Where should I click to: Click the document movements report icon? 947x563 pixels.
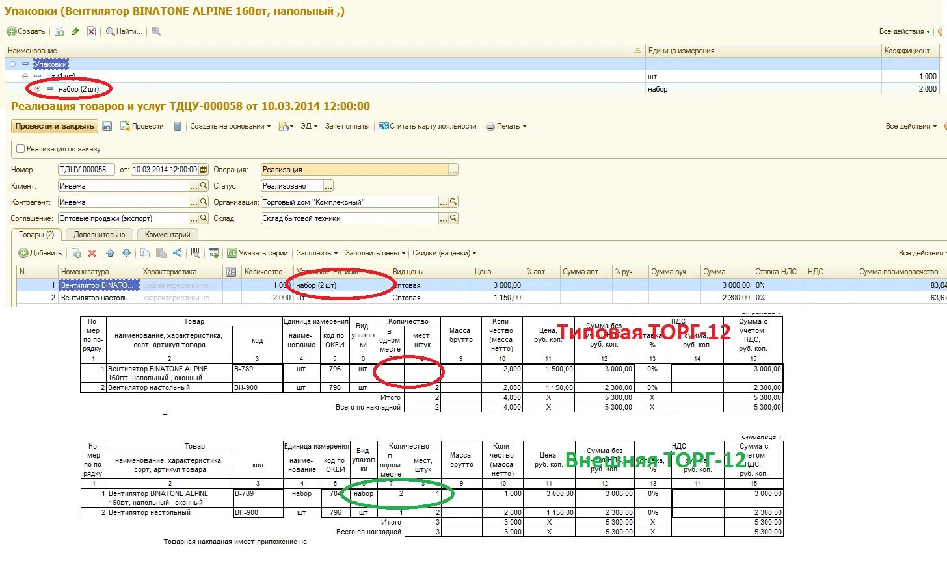pos(178,126)
